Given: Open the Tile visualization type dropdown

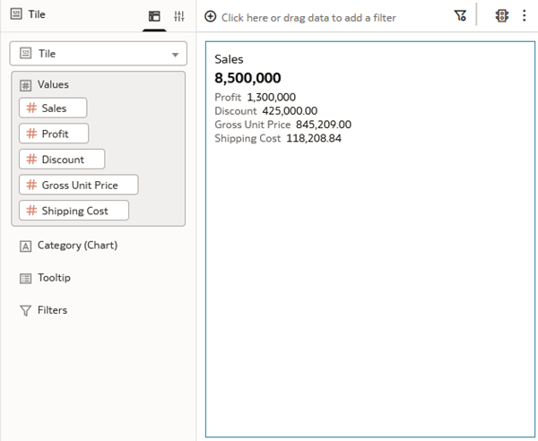Looking at the screenshot, I should [x=98, y=54].
